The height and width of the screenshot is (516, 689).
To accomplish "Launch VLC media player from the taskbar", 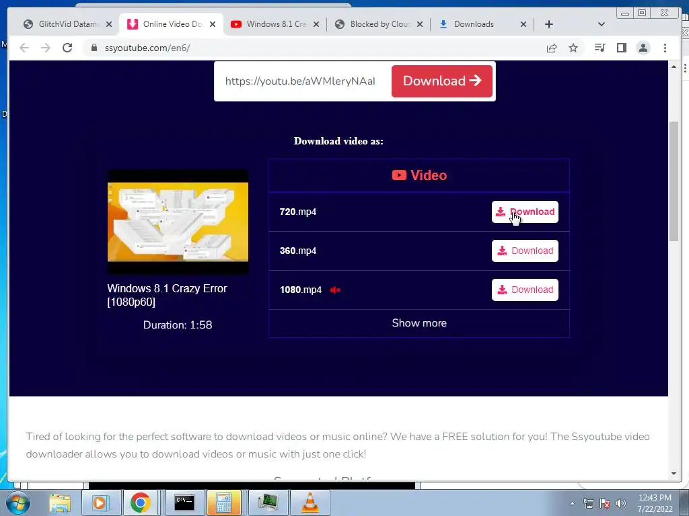I will (x=310, y=503).
